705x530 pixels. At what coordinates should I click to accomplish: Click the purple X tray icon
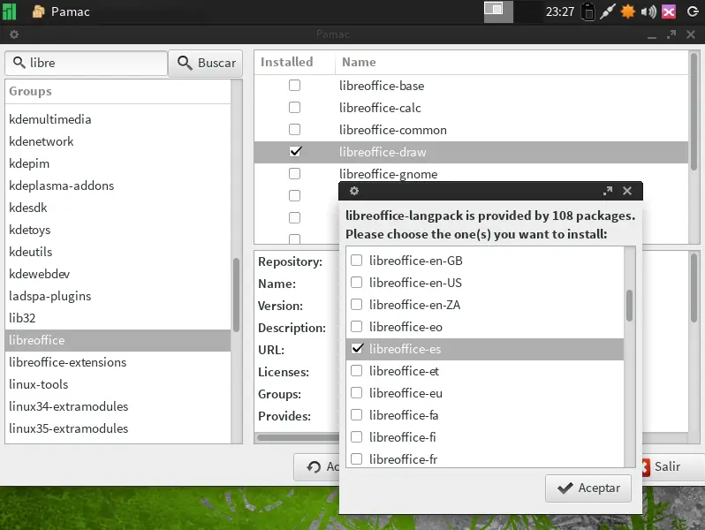point(669,11)
